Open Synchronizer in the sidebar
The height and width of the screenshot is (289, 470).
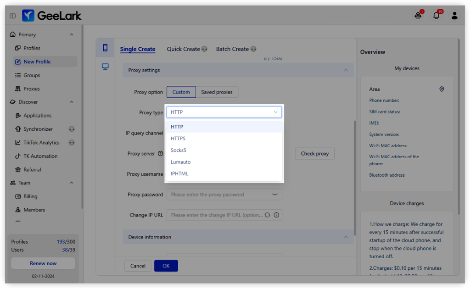tap(38, 129)
